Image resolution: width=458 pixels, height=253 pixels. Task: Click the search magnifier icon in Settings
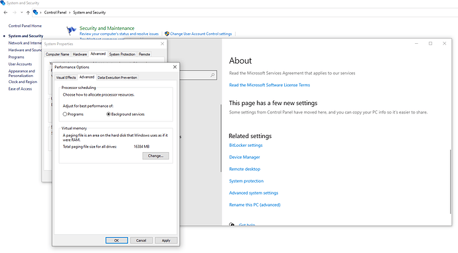pos(212,75)
